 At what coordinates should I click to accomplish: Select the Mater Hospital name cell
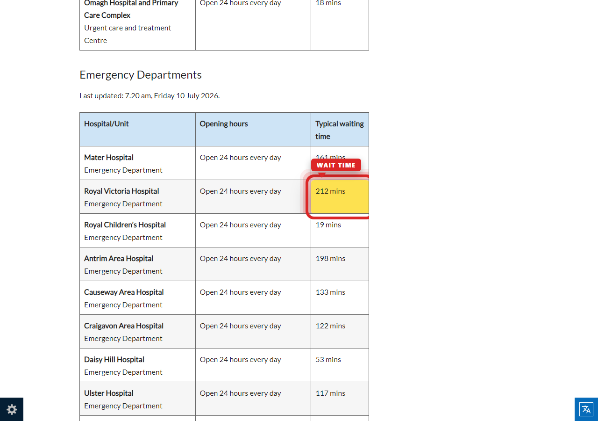click(x=137, y=163)
